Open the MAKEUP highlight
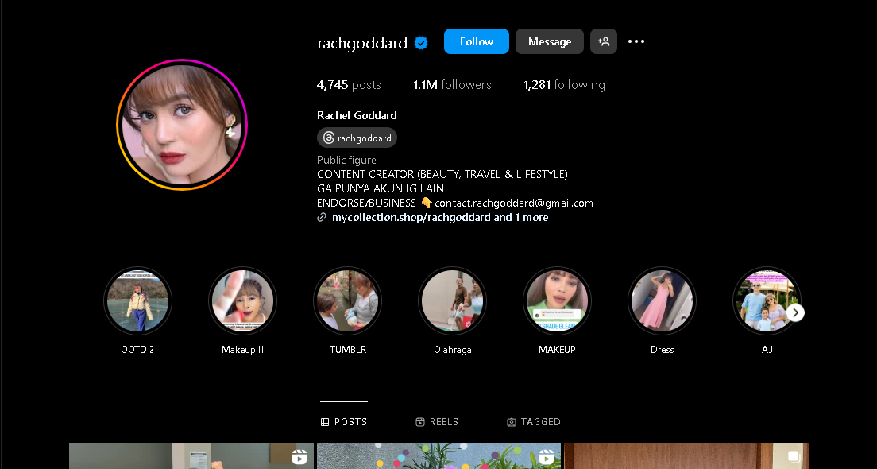The width and height of the screenshot is (877, 469). pos(557,301)
